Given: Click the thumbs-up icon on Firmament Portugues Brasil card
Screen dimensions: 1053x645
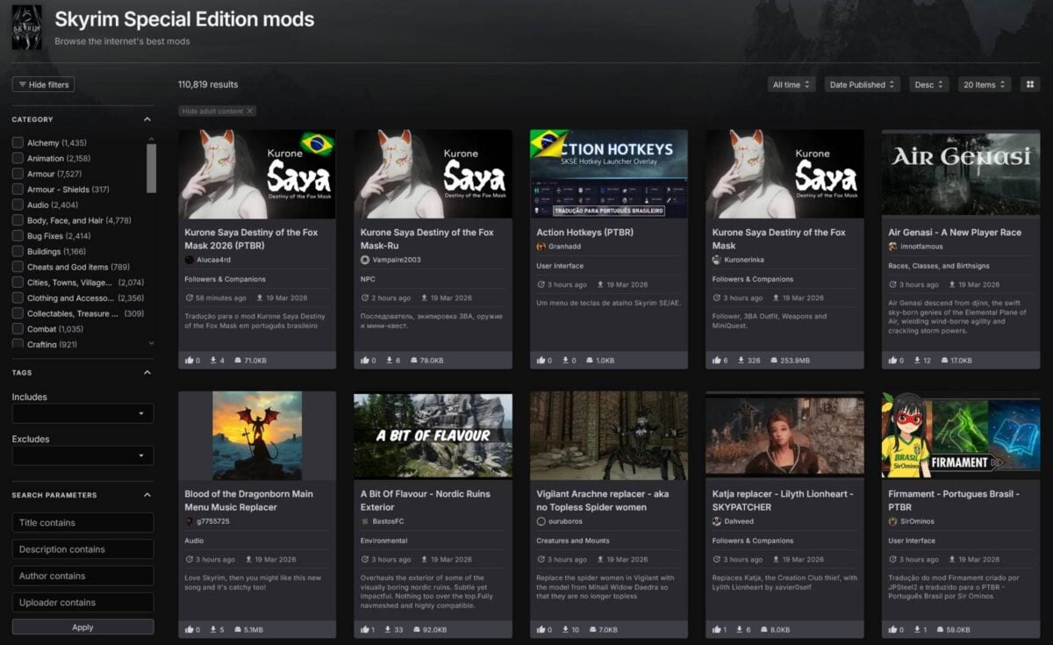Looking at the screenshot, I should [x=895, y=629].
